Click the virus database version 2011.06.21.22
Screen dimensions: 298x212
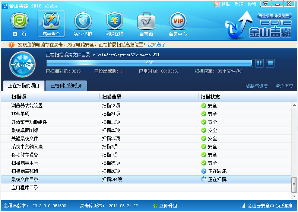[123, 206]
